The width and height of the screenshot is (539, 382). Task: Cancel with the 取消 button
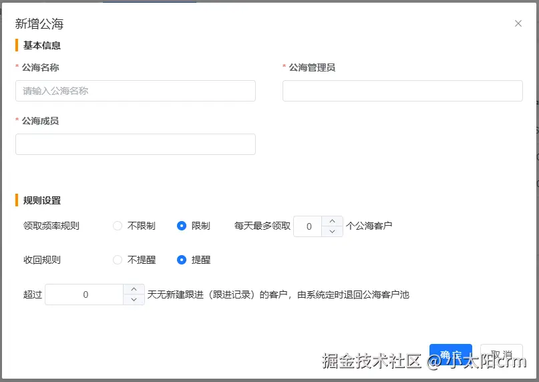point(501,355)
